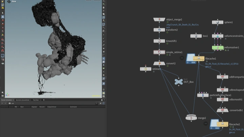Click the disk cache icon behind filecache2
The width and height of the screenshot is (244, 137).
pyautogui.click(x=213, y=124)
